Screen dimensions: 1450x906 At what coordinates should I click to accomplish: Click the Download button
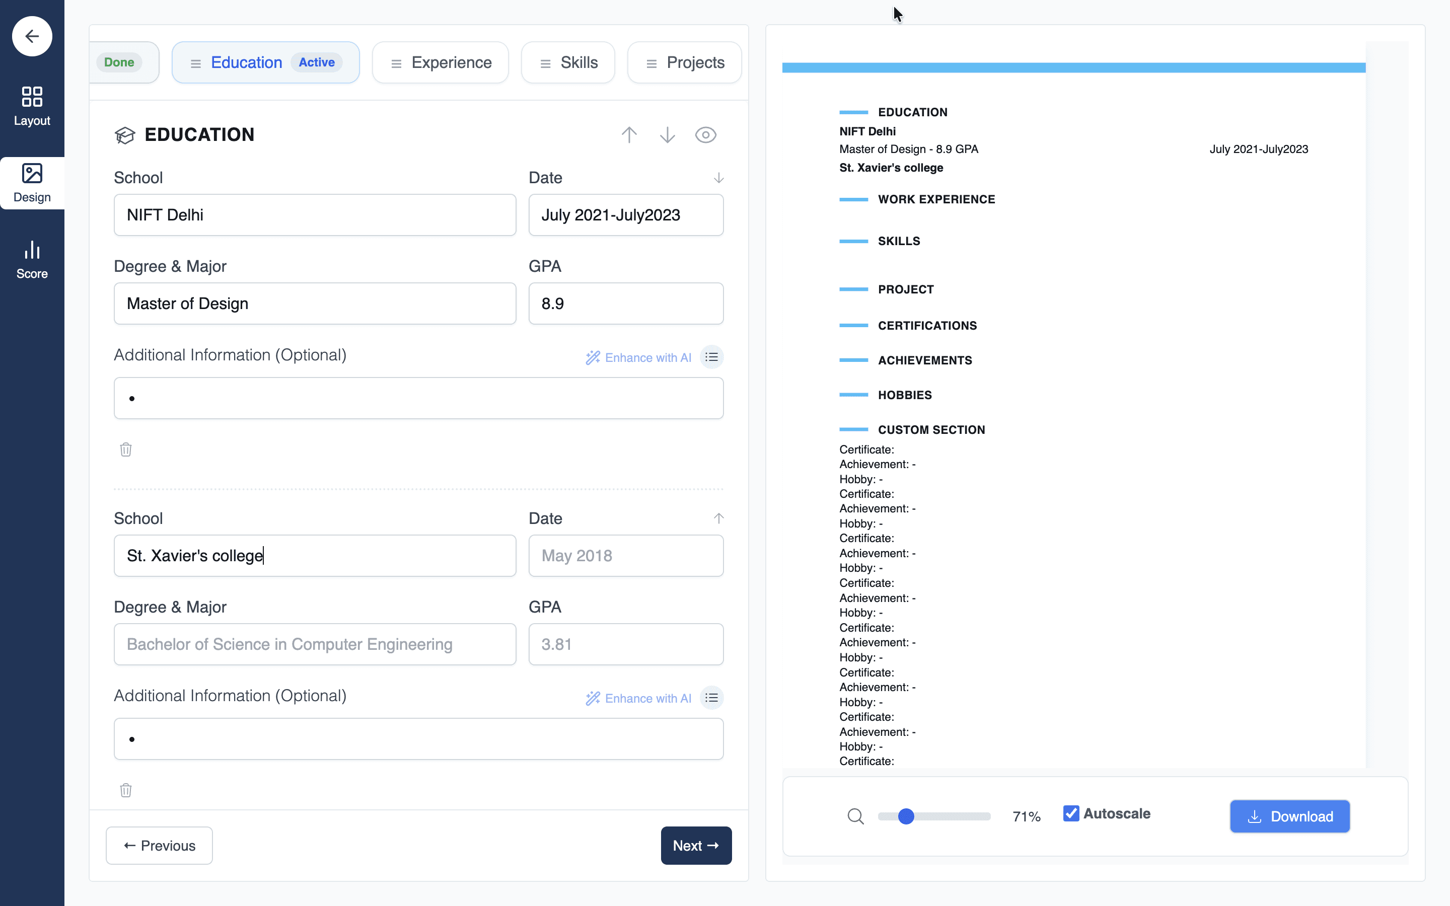point(1289,816)
